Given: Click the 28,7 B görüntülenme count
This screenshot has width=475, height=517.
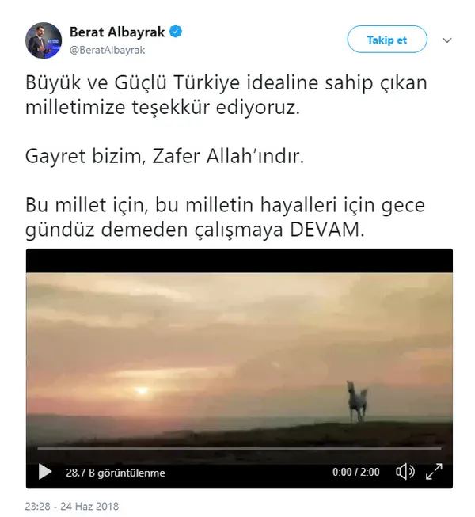Looking at the screenshot, I should click(x=116, y=473).
